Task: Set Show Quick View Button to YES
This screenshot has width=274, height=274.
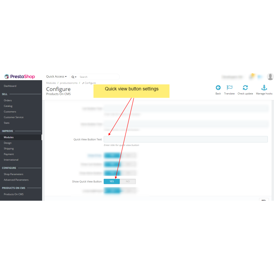Action: click(112, 182)
